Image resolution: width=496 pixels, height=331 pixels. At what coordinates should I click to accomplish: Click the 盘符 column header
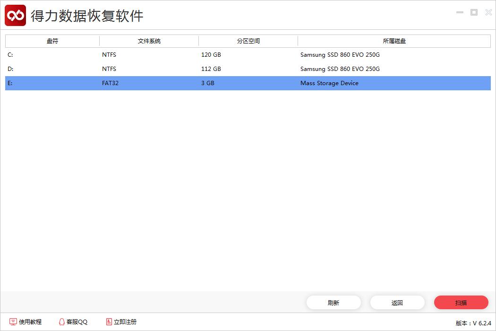51,41
